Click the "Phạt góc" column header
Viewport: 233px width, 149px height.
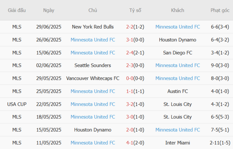(220, 10)
